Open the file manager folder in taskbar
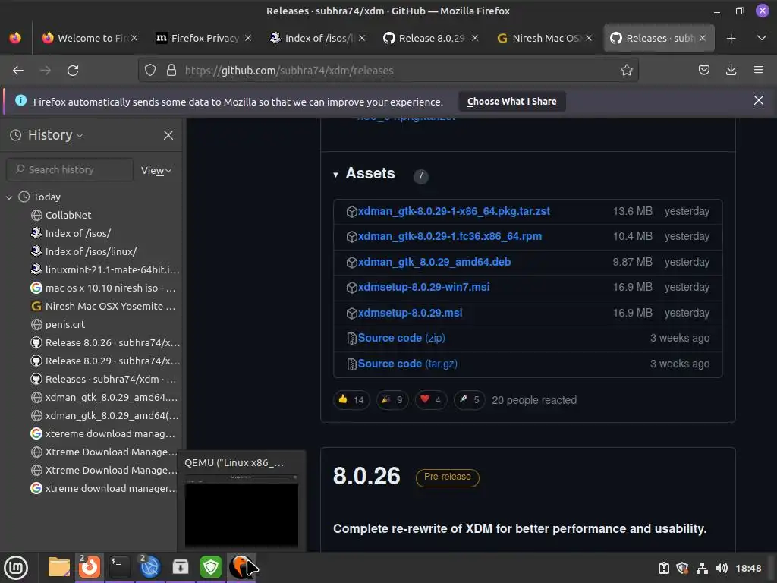Screen dimensions: 777x583 (x=58, y=567)
